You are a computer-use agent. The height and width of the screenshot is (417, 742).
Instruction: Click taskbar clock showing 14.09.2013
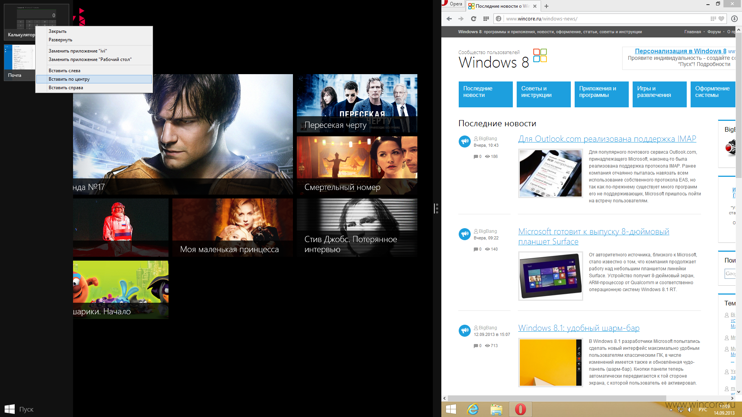tap(724, 410)
